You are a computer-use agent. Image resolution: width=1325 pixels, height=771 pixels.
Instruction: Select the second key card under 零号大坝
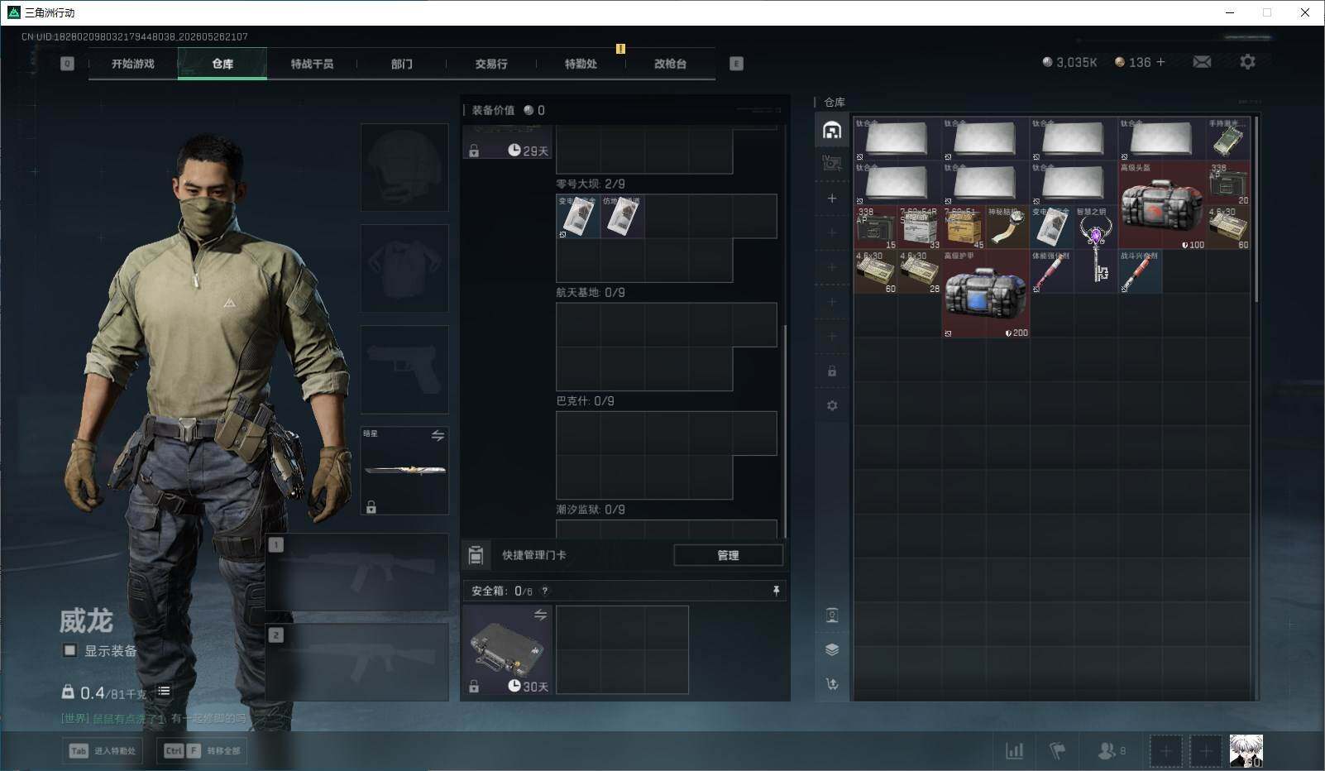622,217
